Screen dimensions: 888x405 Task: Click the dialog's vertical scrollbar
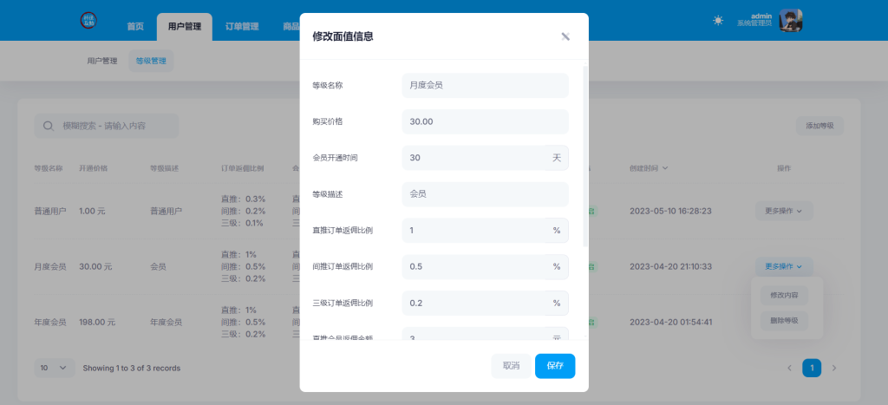click(x=585, y=157)
